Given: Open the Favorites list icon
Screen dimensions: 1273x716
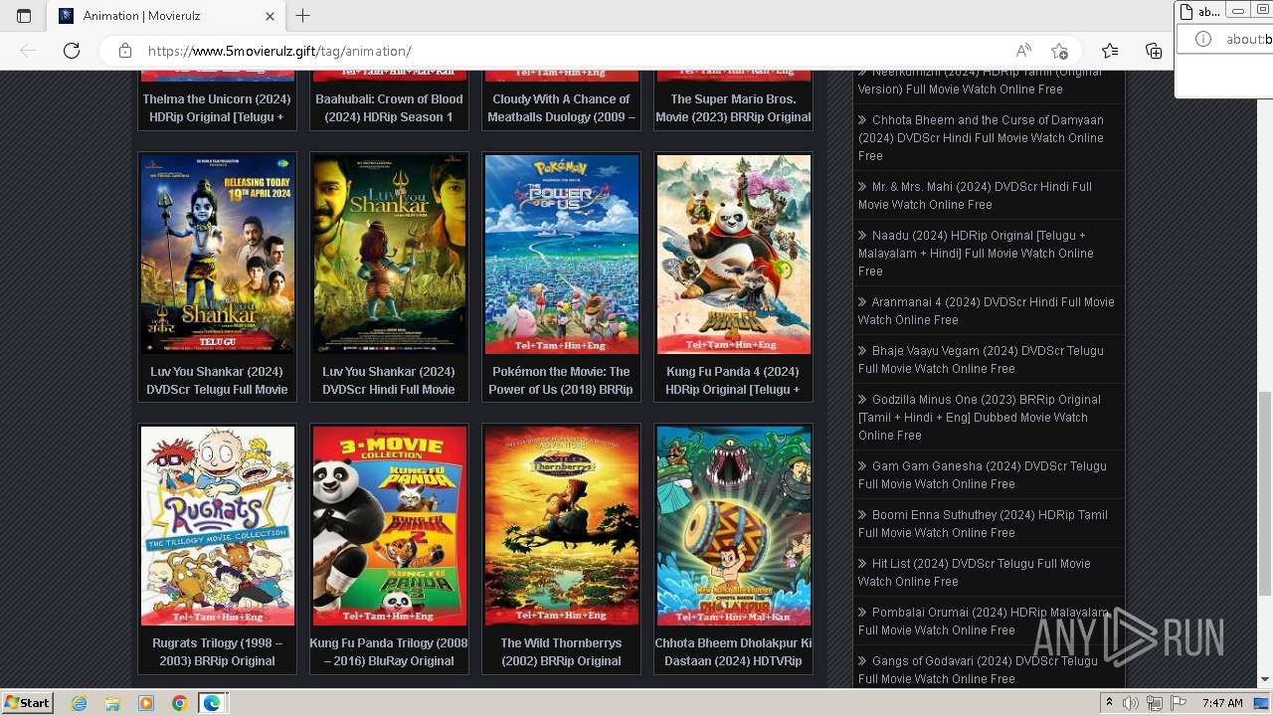Looking at the screenshot, I should point(1110,51).
